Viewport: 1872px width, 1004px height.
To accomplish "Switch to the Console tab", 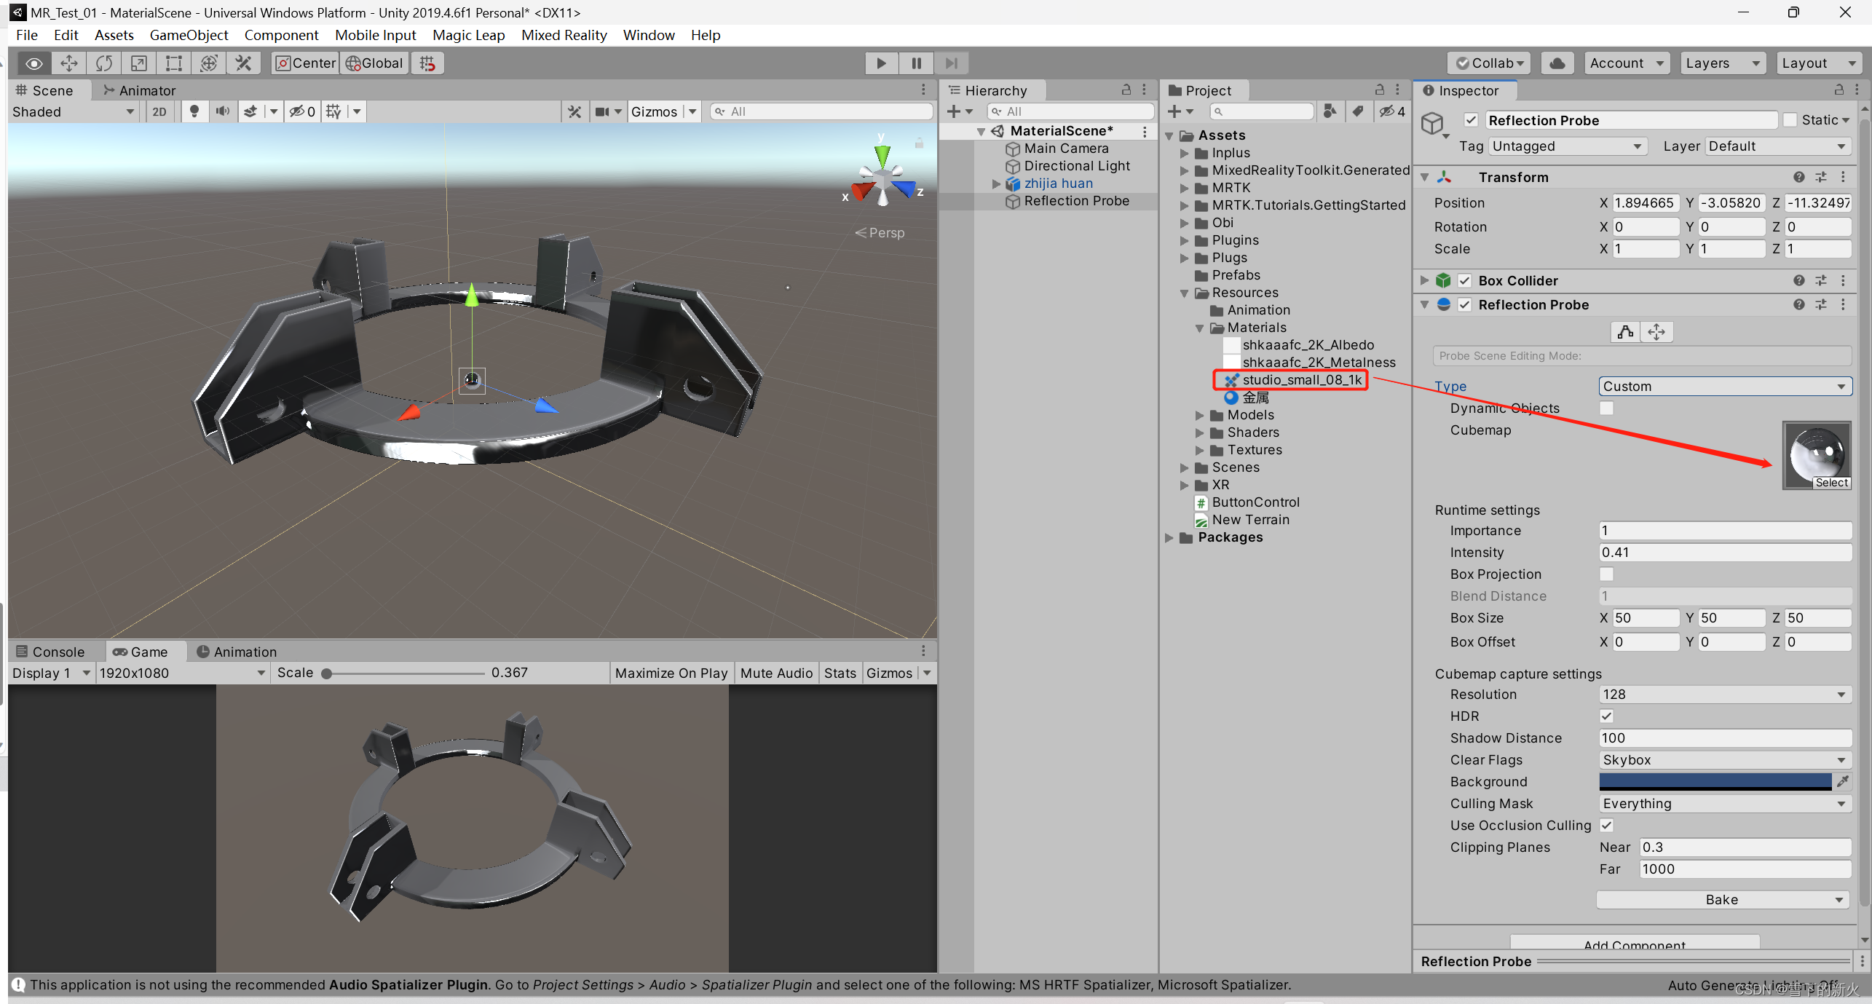I will click(50, 652).
